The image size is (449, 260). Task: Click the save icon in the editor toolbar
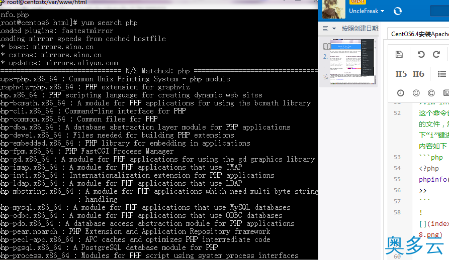(x=399, y=54)
